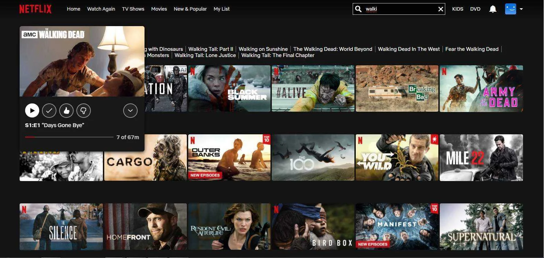Open Mile 22 thumbnail

[x=481, y=157]
